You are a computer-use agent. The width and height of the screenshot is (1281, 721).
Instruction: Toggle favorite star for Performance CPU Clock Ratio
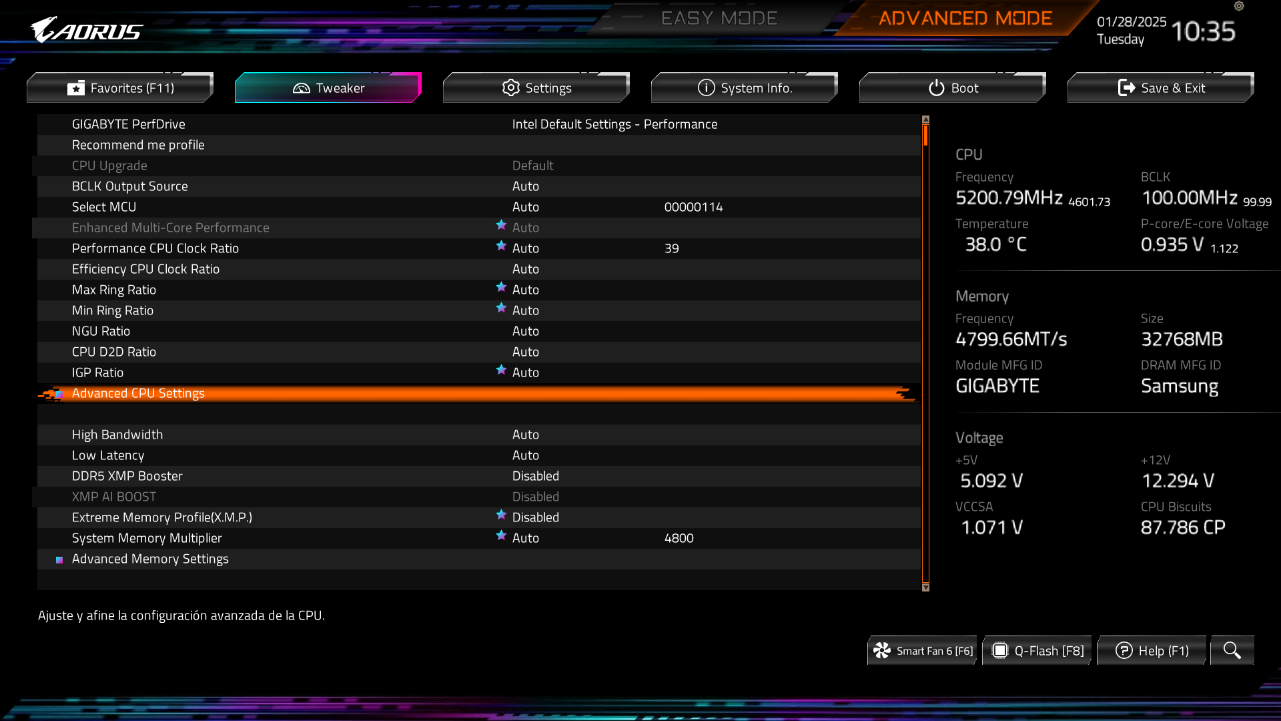(x=501, y=246)
